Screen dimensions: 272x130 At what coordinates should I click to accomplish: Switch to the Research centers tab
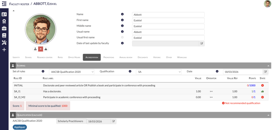click(45, 57)
